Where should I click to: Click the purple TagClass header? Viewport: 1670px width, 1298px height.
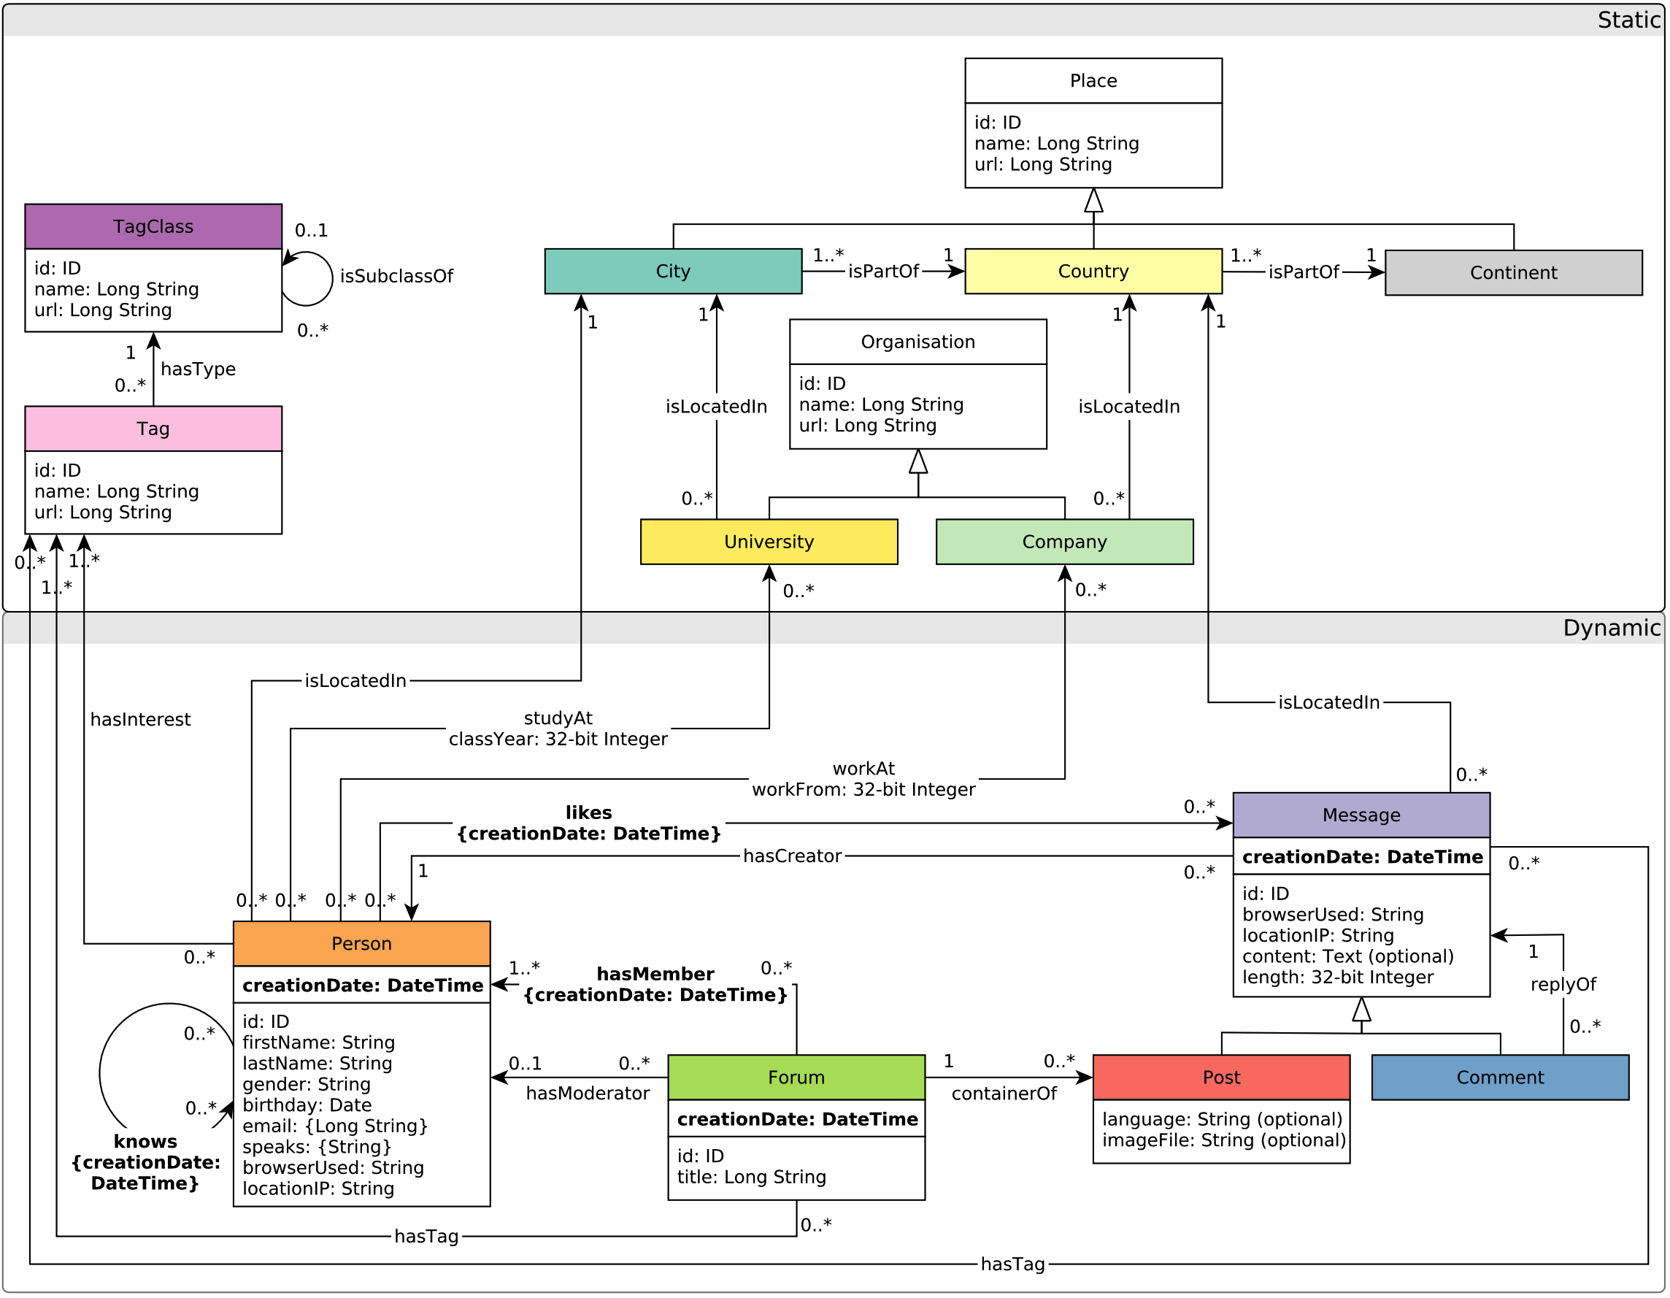(153, 226)
